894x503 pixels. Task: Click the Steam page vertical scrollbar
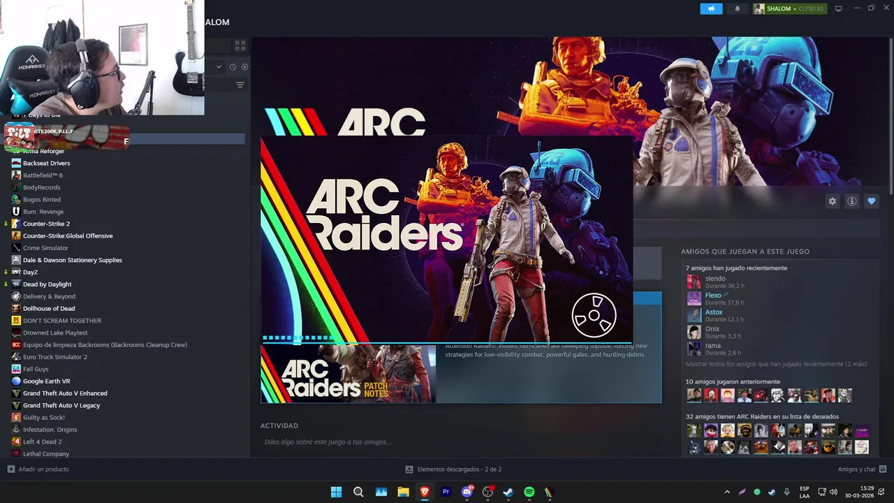tap(891, 115)
